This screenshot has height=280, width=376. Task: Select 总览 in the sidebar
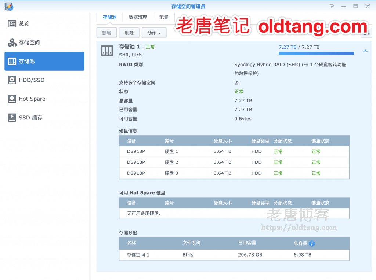pyautogui.click(x=44, y=24)
